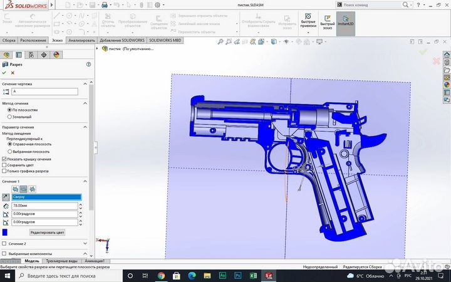Open the Appearances sphere icon in task pane
The image size is (451, 282).
[x=447, y=85]
